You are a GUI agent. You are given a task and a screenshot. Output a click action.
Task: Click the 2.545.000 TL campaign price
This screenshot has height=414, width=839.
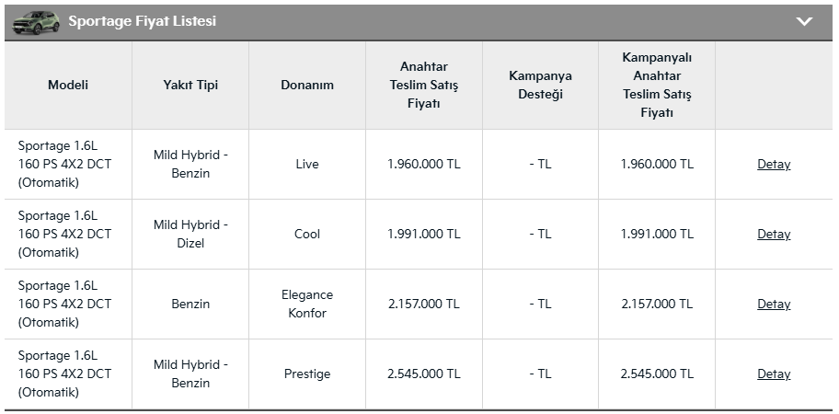(x=657, y=374)
